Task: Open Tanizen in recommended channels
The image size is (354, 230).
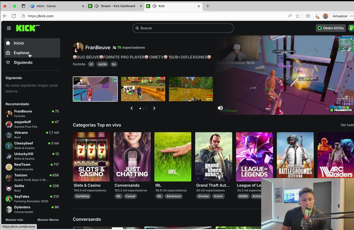Action: (32, 177)
